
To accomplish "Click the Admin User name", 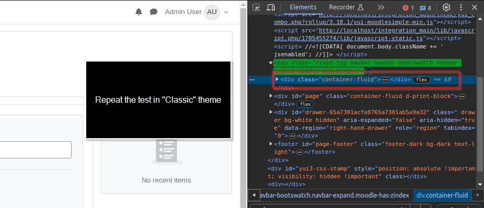I will [x=183, y=12].
